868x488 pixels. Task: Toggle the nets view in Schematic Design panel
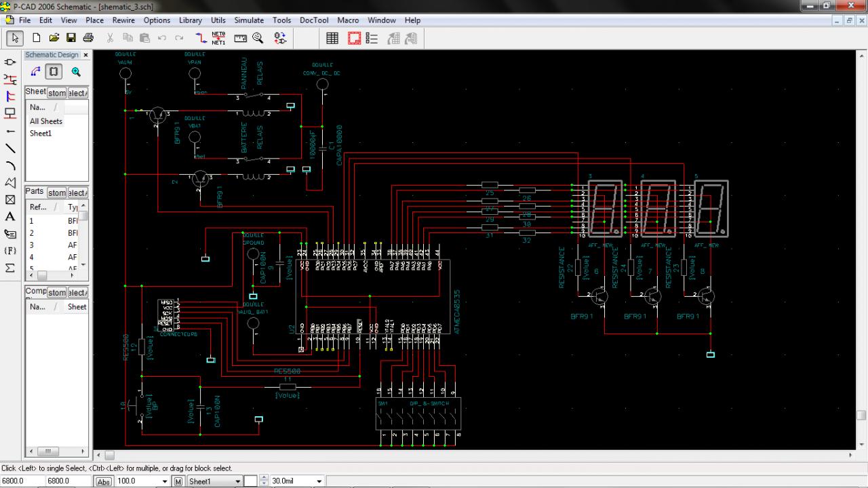click(35, 71)
